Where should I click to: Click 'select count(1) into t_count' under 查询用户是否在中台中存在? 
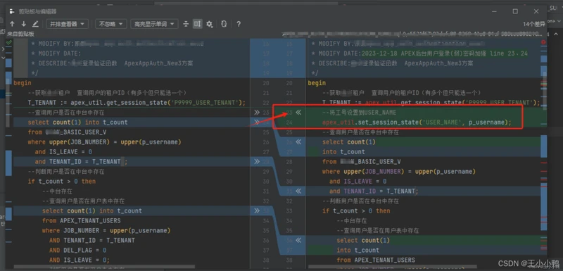77,122
